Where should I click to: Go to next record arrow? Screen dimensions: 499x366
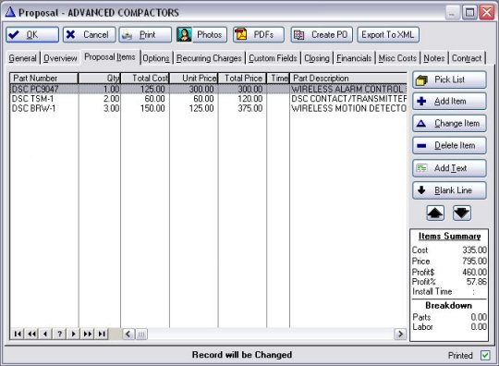74,334
